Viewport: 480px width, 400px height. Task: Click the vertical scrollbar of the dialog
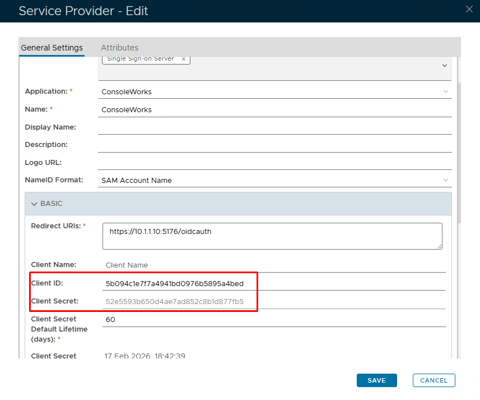pyautogui.click(x=460, y=151)
